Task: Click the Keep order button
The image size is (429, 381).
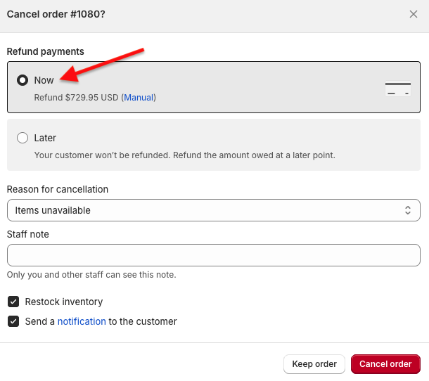Action: (x=314, y=364)
